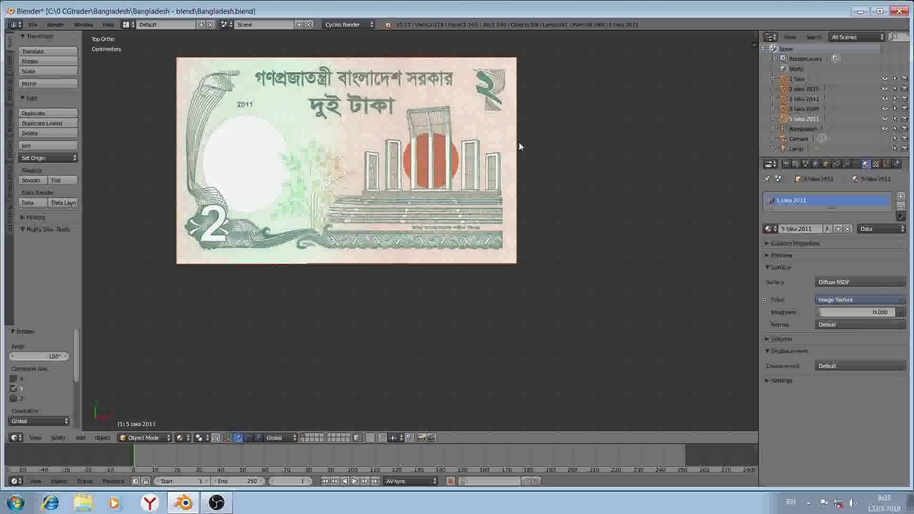Viewport: 914px width, 514px height.
Task: Enable the Z constraint axis checkbox
Action: coord(13,398)
